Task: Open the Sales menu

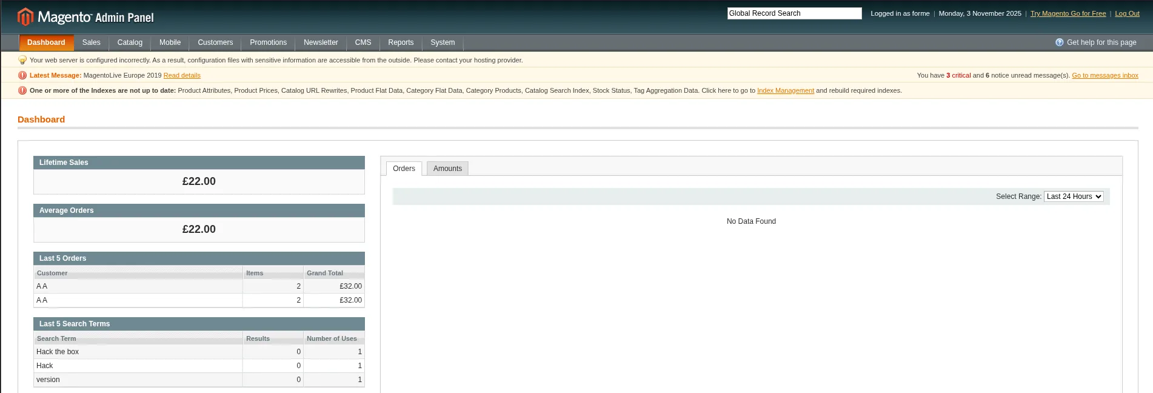Action: tap(92, 42)
